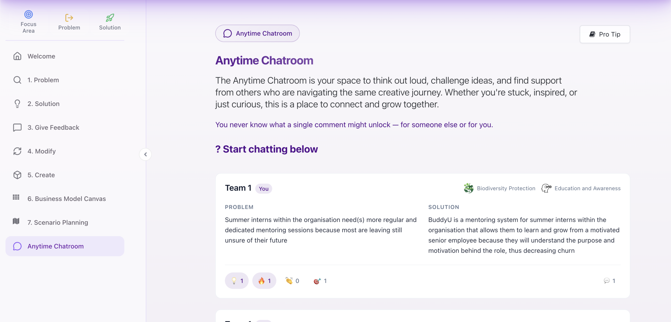
Task: Open the Problem arrow icon shortcut
Action: pos(69,18)
